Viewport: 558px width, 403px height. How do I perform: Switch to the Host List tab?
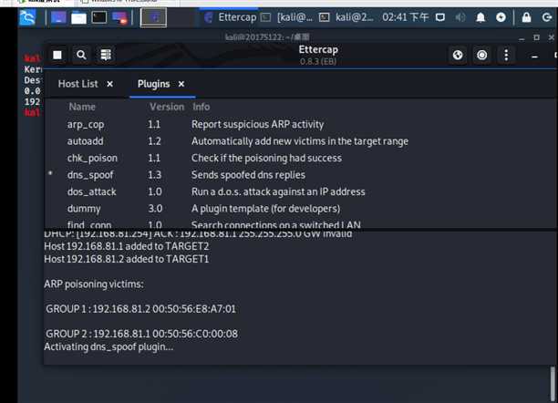pos(77,84)
